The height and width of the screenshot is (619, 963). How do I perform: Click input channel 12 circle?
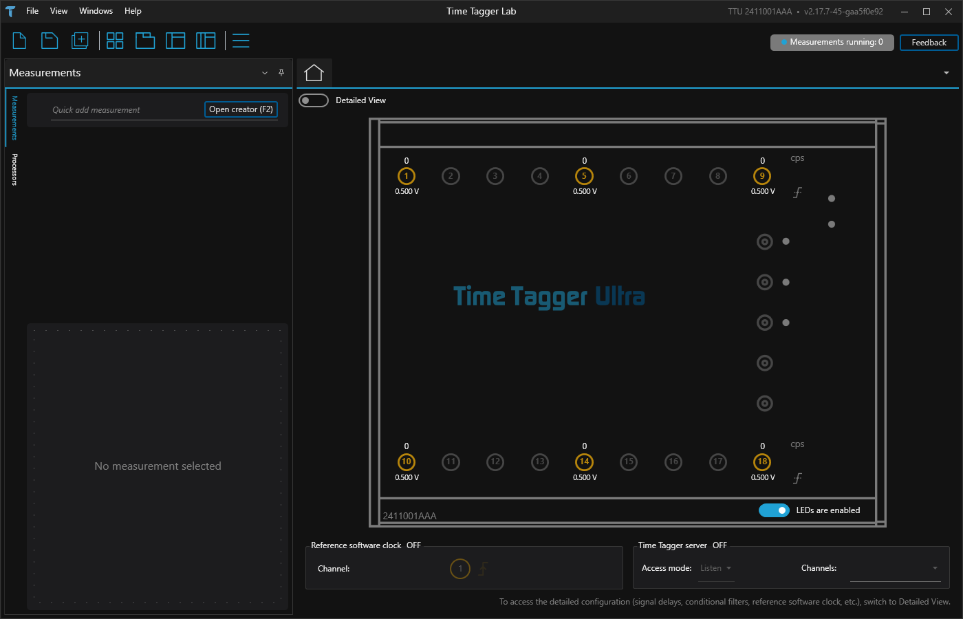(x=495, y=461)
